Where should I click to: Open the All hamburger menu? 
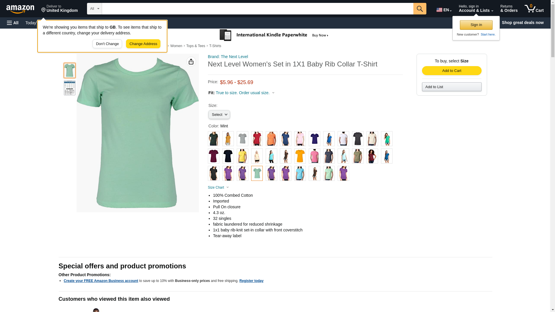13,23
